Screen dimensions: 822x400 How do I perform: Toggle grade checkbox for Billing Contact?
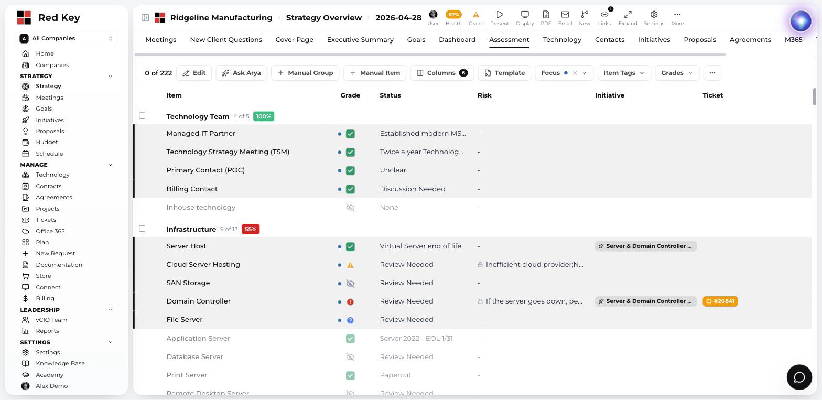(350, 189)
